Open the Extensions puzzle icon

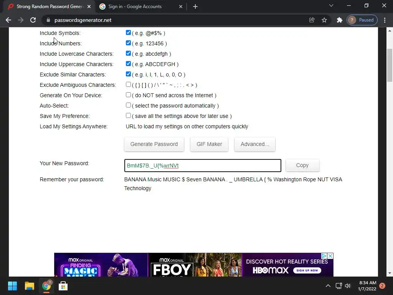[339, 20]
